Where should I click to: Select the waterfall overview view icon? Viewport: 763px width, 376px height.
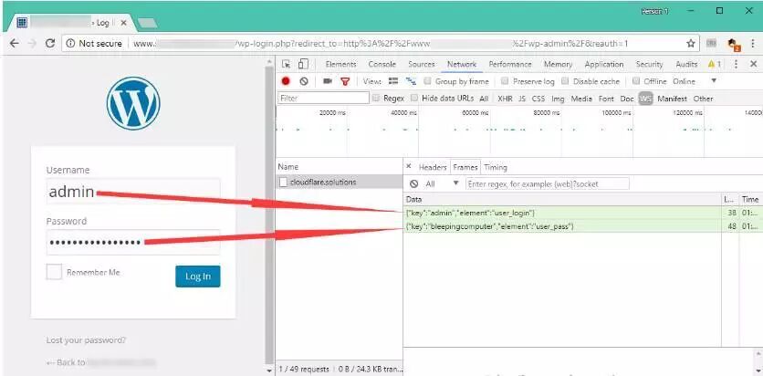411,81
